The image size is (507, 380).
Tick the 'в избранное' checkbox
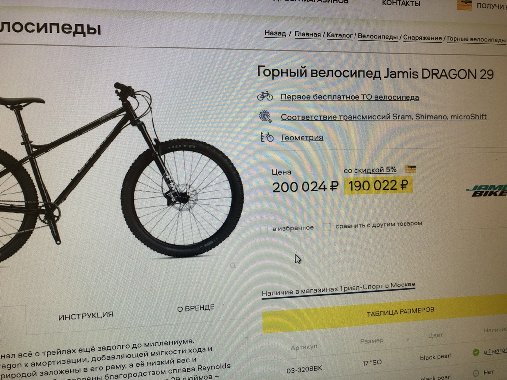tap(264, 229)
